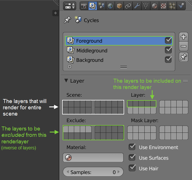Open the World properties tab globe icon
The width and height of the screenshot is (192, 180).
tap(110, 6)
